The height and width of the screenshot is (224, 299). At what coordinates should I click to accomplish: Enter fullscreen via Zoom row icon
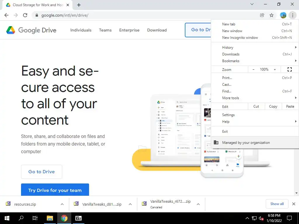coord(289,69)
